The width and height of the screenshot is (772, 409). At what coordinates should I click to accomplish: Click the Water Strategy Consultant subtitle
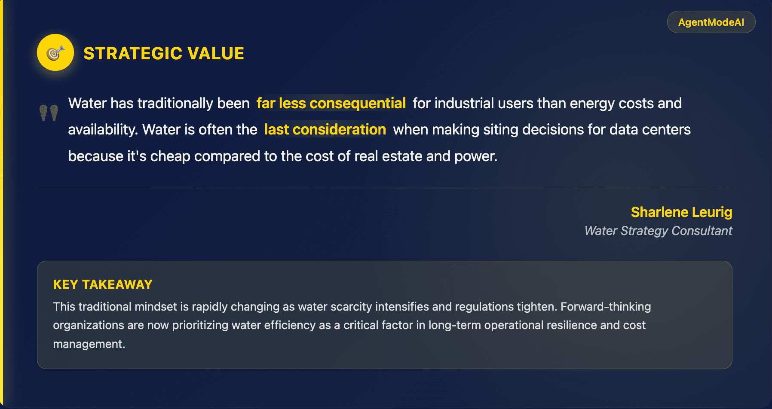pyautogui.click(x=658, y=231)
